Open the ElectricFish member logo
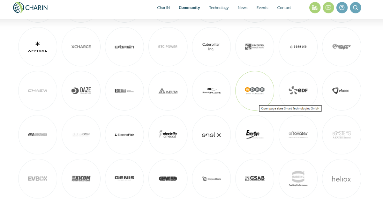 pos(124,135)
